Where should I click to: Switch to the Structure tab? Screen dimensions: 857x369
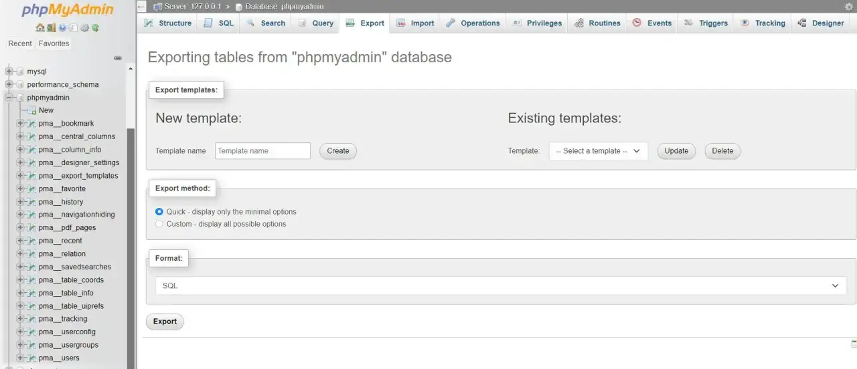[168, 23]
